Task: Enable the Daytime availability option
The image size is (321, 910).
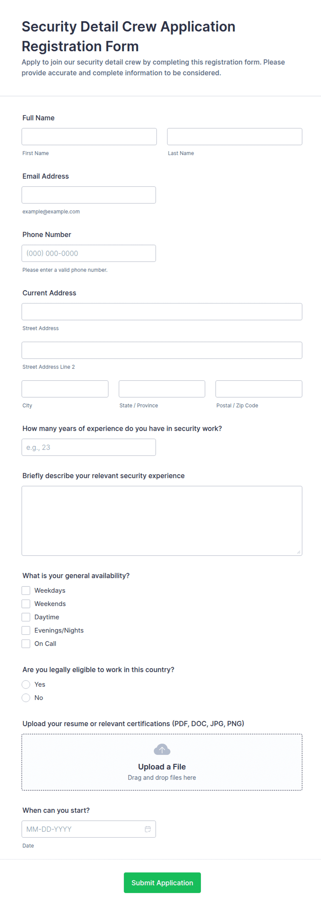Action: coord(26,617)
